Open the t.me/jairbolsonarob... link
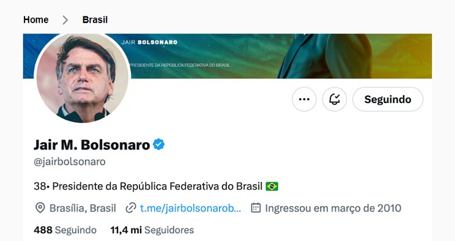Viewport: 455px width, 241px height. [190, 208]
